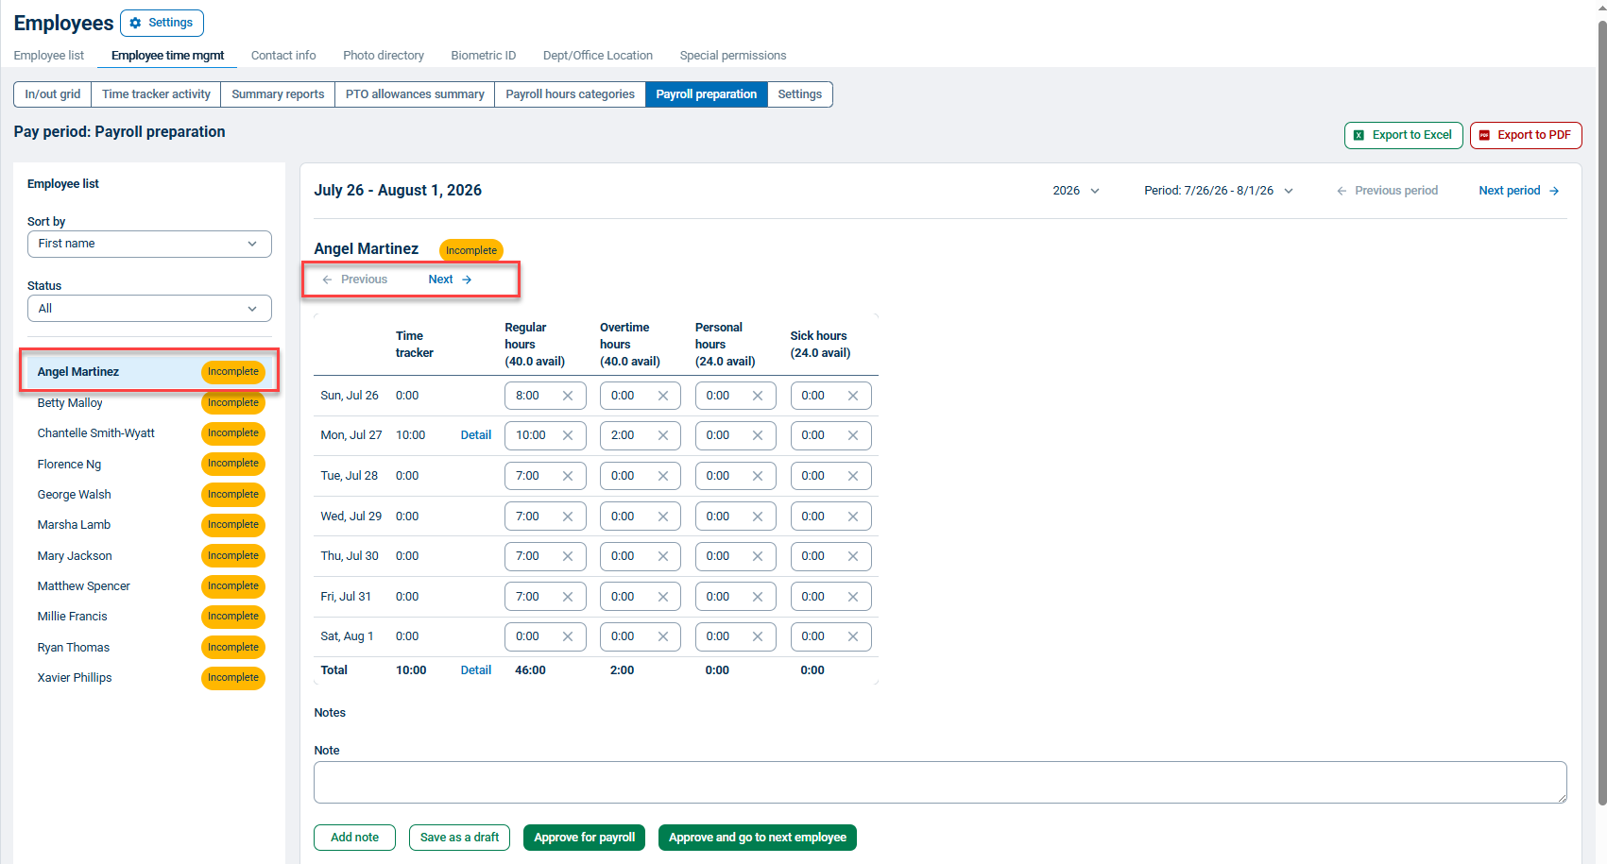Switch to Employee list tab
The height and width of the screenshot is (864, 1607).
click(x=49, y=56)
